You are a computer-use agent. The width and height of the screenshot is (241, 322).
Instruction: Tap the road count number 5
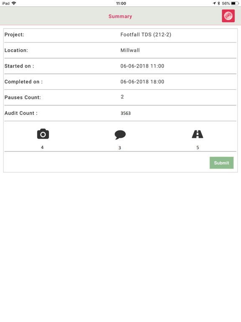(x=198, y=148)
